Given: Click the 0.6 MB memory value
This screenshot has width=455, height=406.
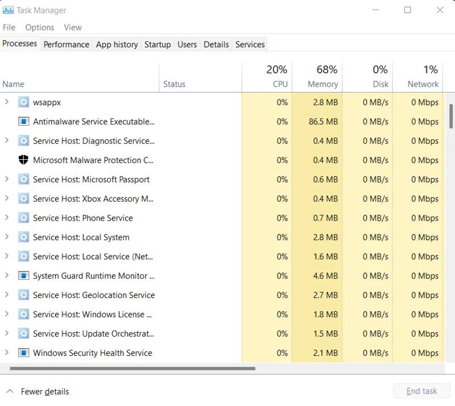Looking at the screenshot, I should (325, 179).
